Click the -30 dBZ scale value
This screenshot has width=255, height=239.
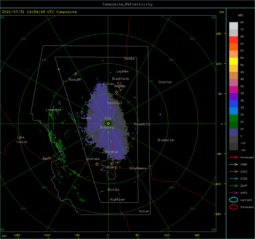coord(243,150)
